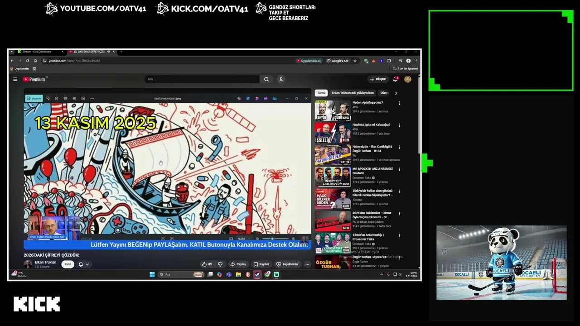Start voice search with the microphone icon
The image size is (580, 326).
click(x=281, y=79)
